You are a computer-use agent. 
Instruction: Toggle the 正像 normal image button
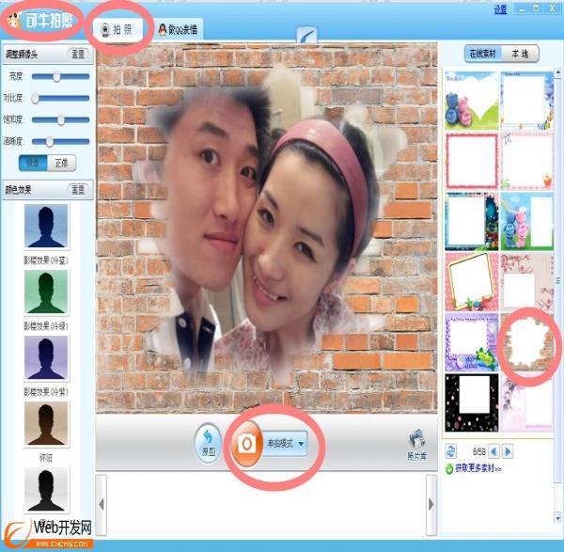click(59, 163)
